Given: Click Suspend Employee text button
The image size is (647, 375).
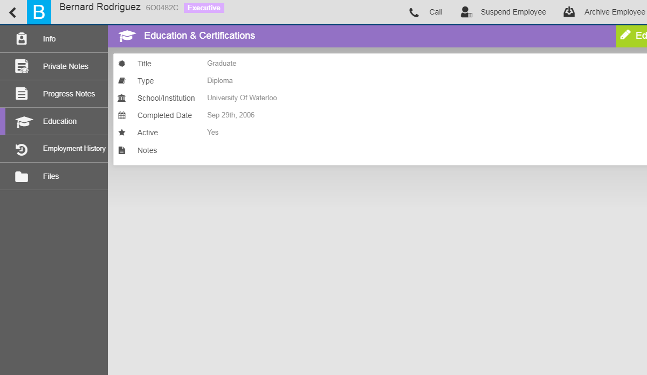Looking at the screenshot, I should 513,12.
